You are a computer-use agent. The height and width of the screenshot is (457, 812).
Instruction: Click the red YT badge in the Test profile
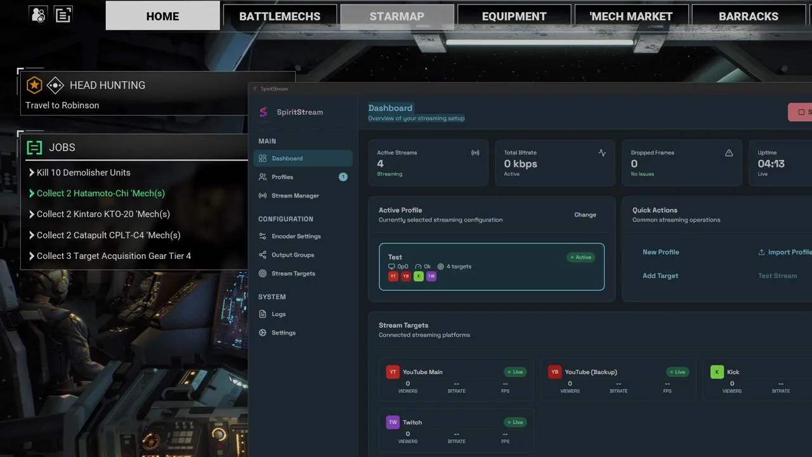(393, 276)
